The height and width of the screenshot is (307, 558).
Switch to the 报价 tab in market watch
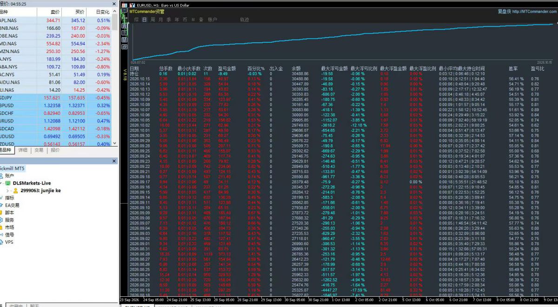55,150
